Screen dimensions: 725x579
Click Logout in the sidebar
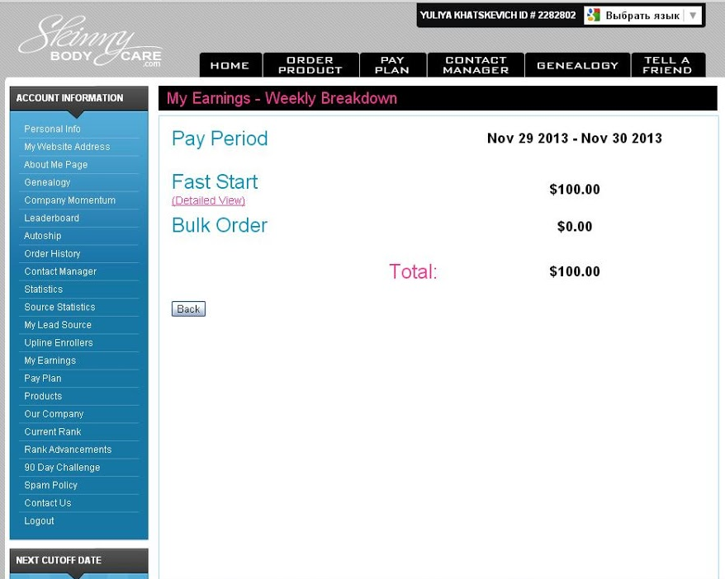coord(39,521)
